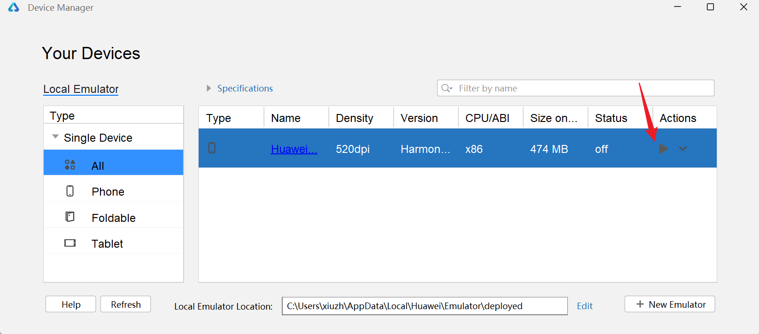Click the x86 CPU cell
759x334 pixels.
point(474,149)
